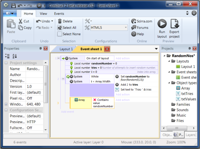Viewport: 200px width, 149px height.
Task: Click Export project icon
Action: point(174,29)
